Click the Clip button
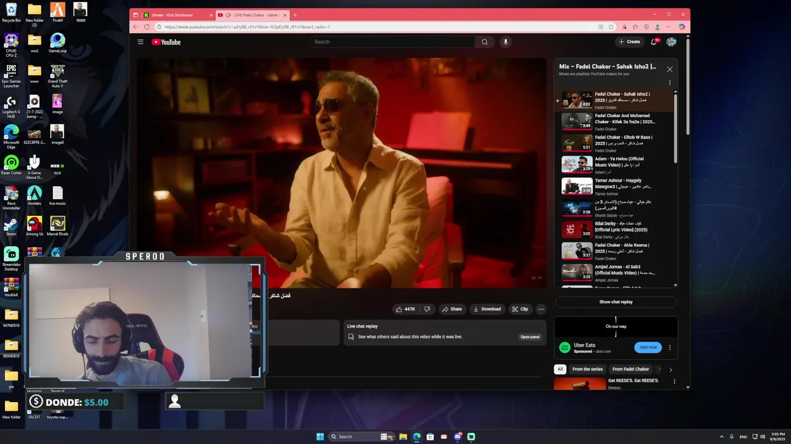Image resolution: width=791 pixels, height=444 pixels. [520, 309]
